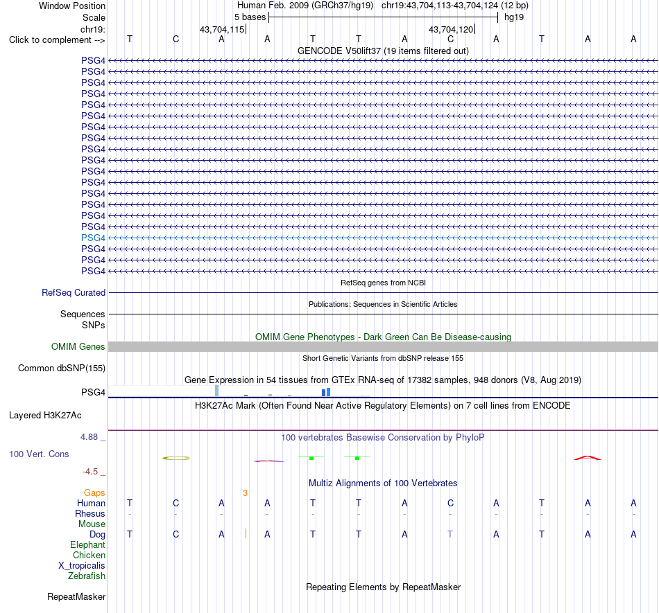Click the Dog alignment row label

click(97, 535)
